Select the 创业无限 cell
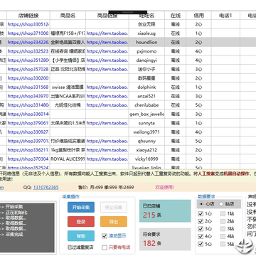The image size is (256, 256). pyautogui.click(x=146, y=24)
